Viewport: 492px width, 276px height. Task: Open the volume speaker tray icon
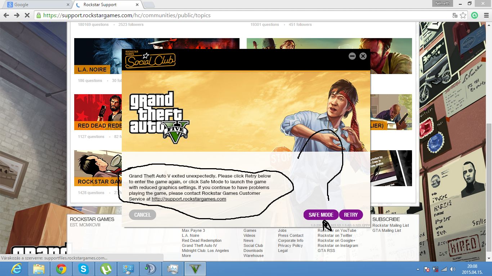pos(452,269)
